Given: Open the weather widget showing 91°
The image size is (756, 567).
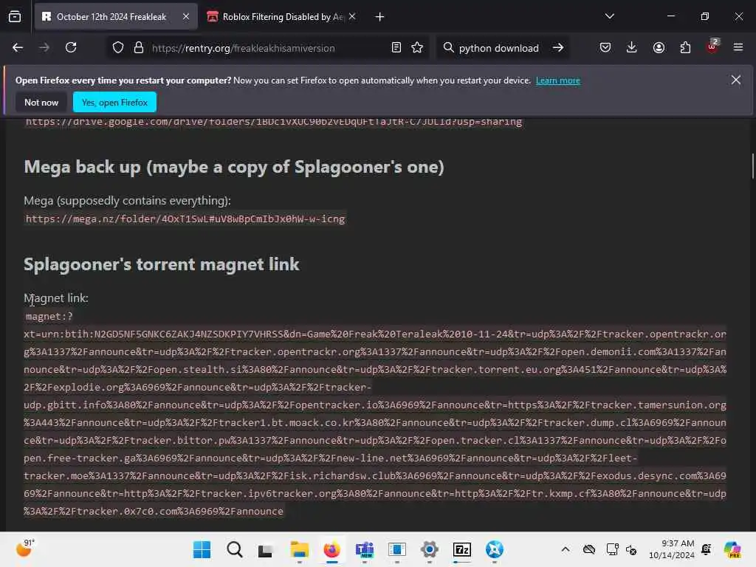Looking at the screenshot, I should (25, 549).
